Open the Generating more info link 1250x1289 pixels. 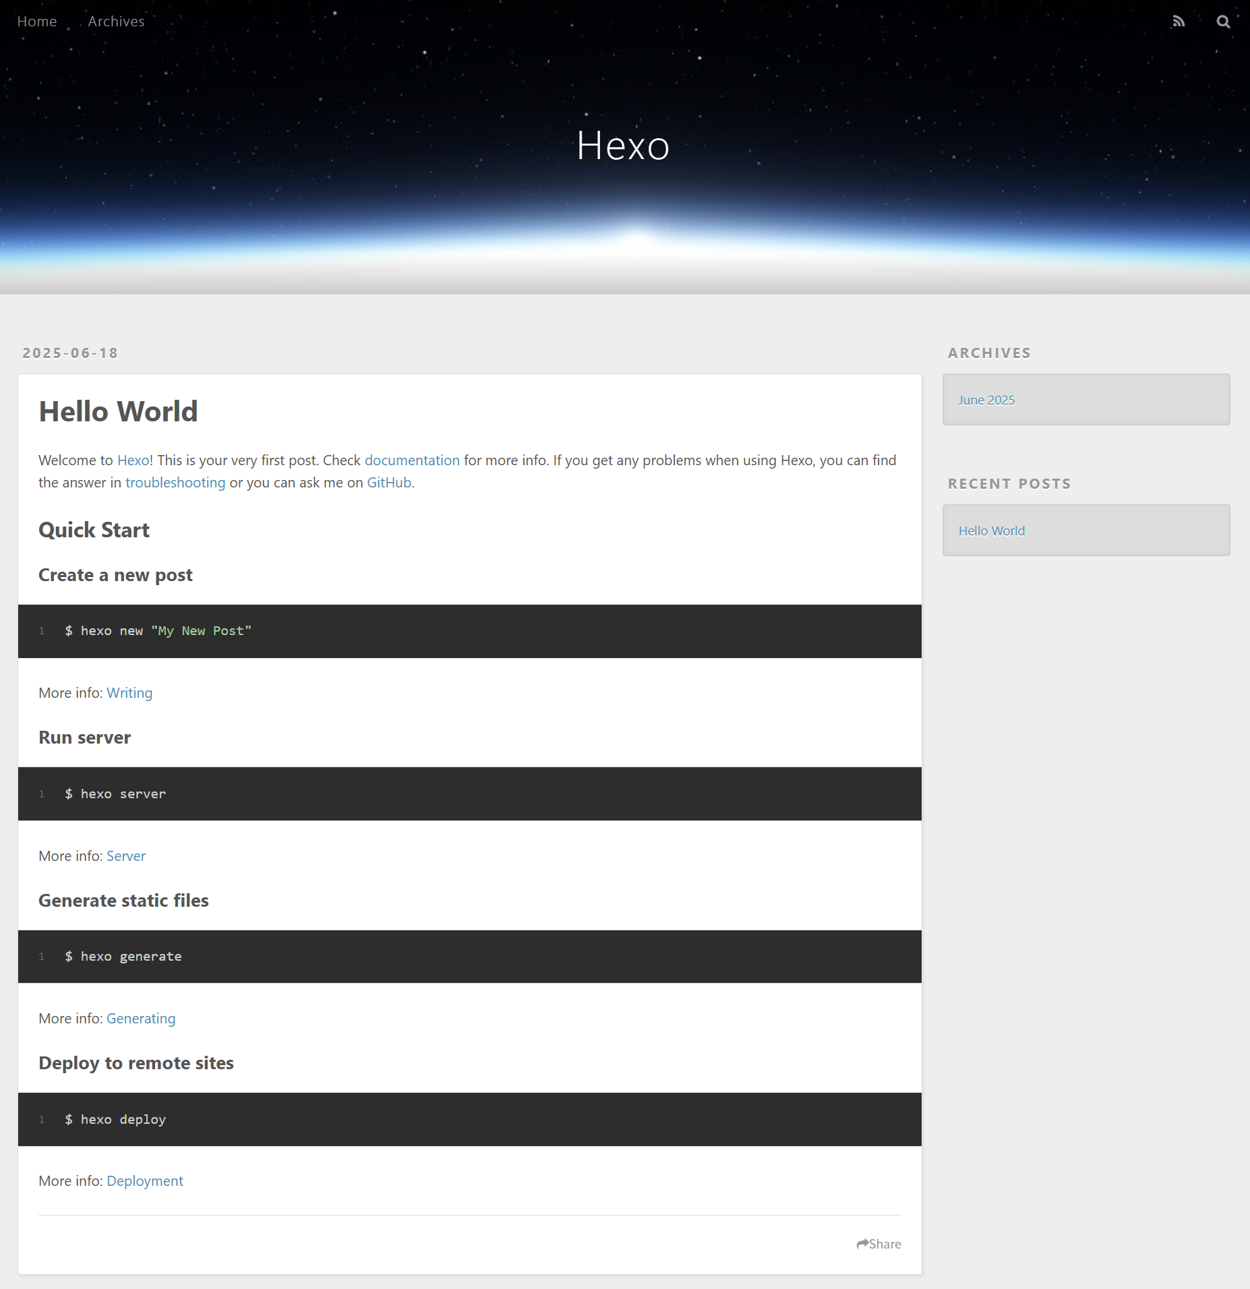141,1019
